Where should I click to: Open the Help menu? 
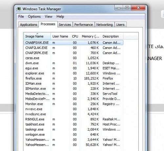pyautogui.click(x=60, y=17)
